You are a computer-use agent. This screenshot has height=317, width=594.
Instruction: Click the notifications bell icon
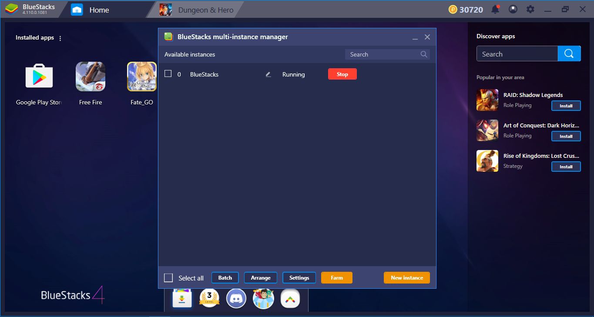tap(495, 9)
